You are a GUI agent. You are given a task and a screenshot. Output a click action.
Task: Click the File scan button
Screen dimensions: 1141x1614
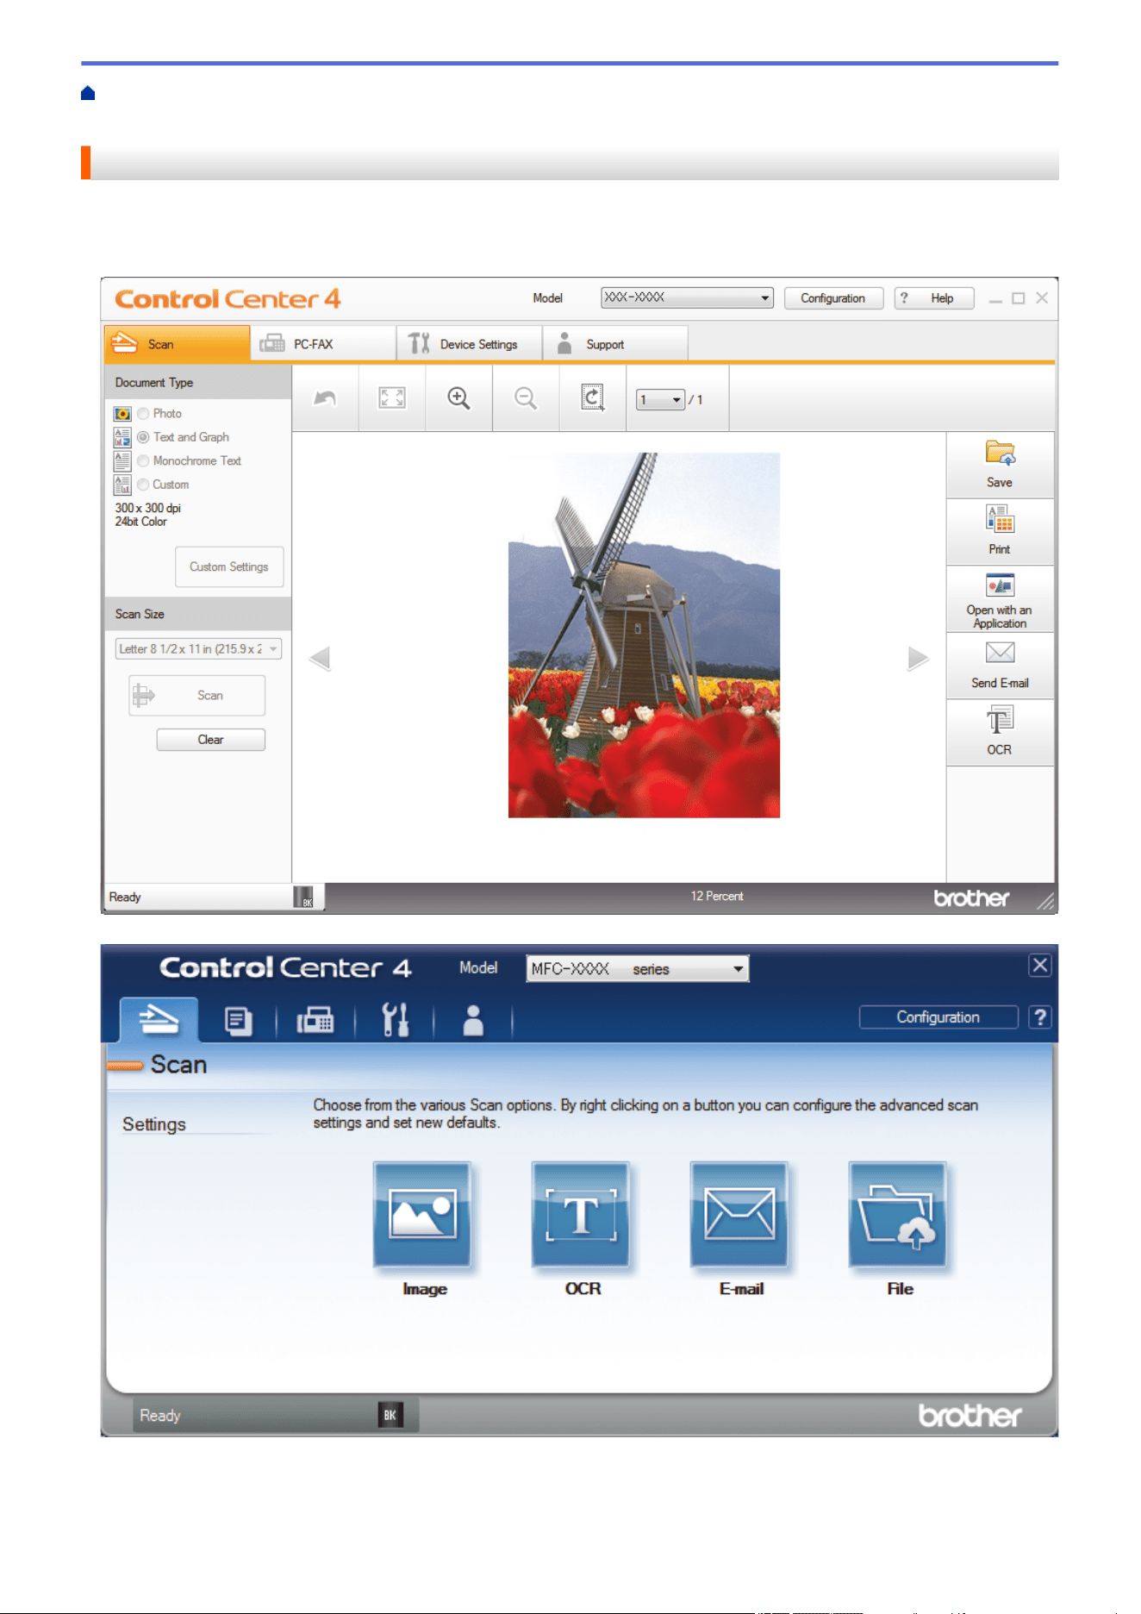pos(898,1214)
